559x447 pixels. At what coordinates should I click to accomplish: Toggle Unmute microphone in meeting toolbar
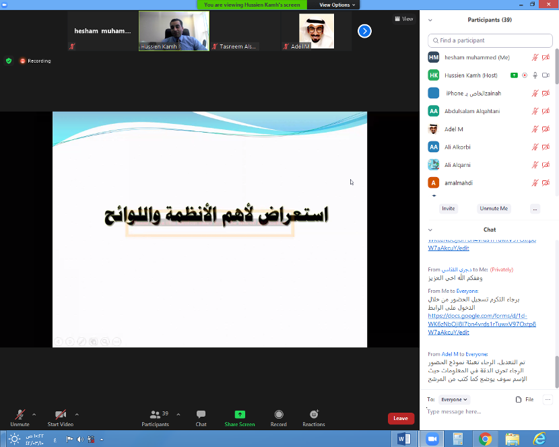pyautogui.click(x=20, y=417)
